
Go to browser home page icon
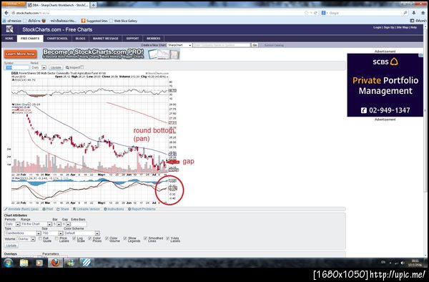coord(423,13)
